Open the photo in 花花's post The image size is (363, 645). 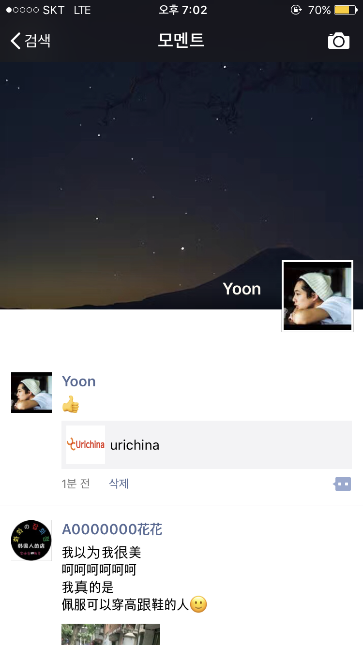(x=111, y=634)
